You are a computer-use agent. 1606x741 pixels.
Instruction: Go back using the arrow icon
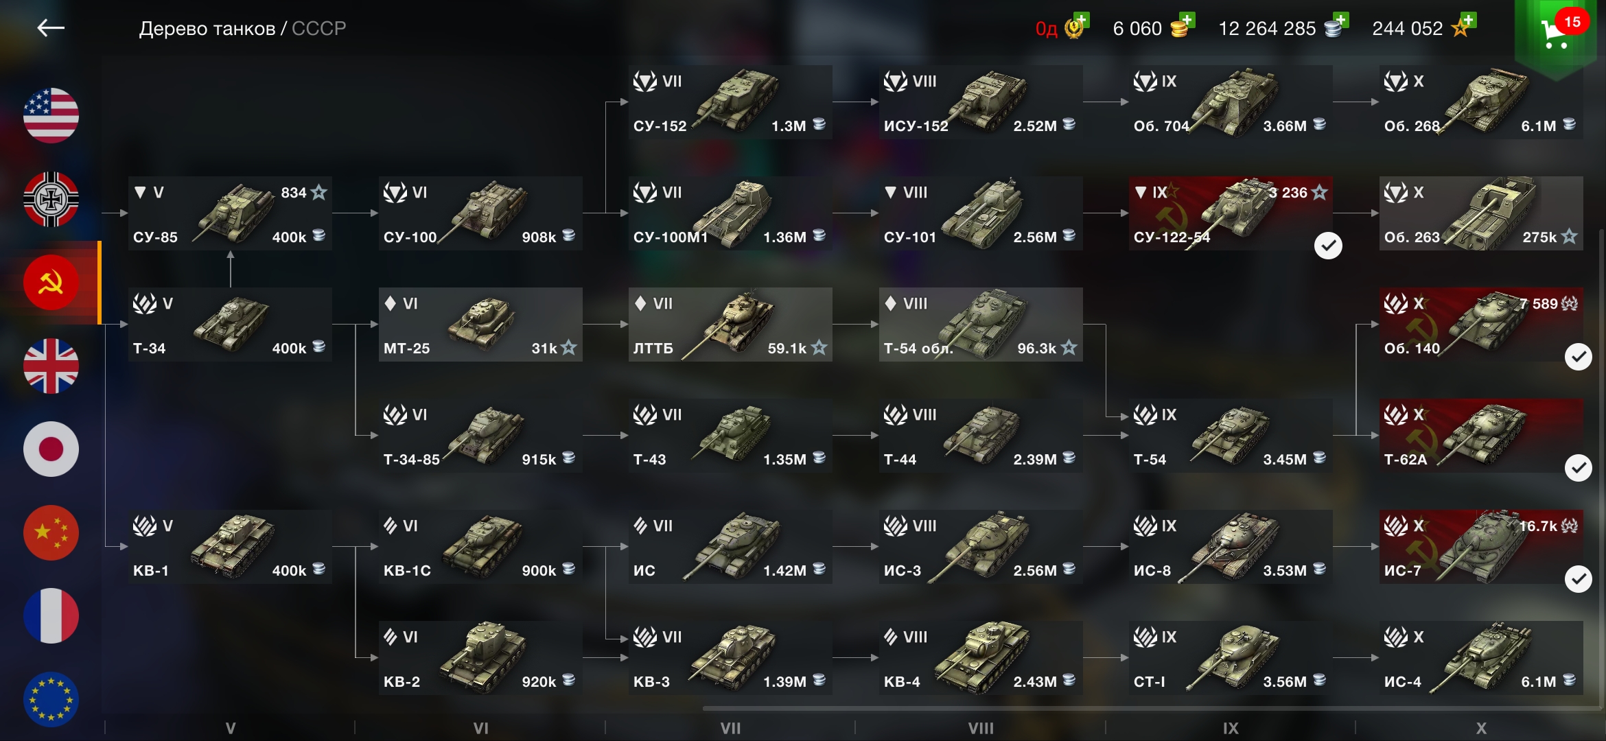(x=51, y=28)
